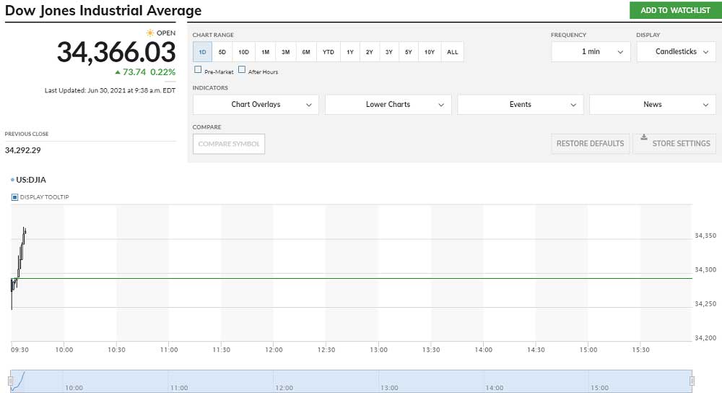
Task: Click the sun icon next to OPEN status
Action: point(150,33)
